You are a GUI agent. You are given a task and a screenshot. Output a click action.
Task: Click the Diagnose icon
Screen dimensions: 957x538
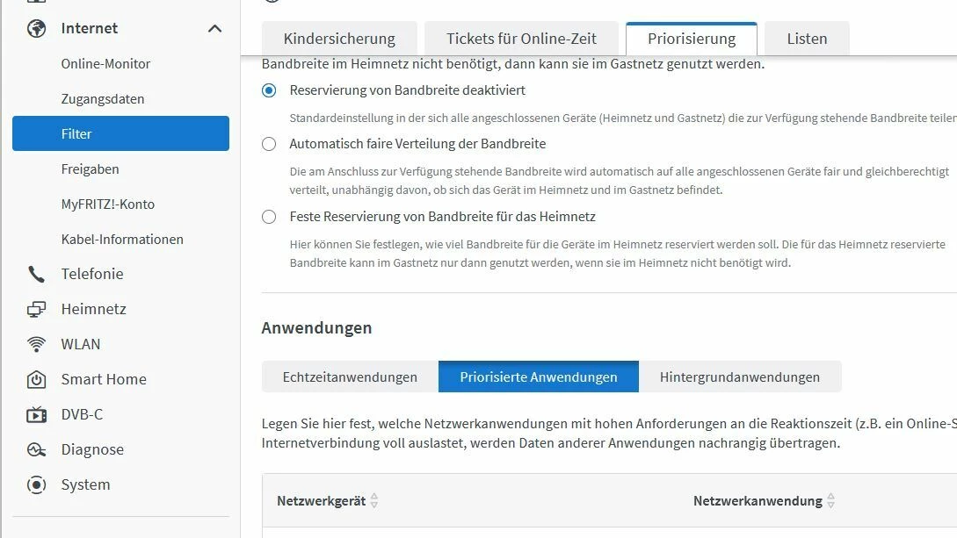click(x=36, y=449)
